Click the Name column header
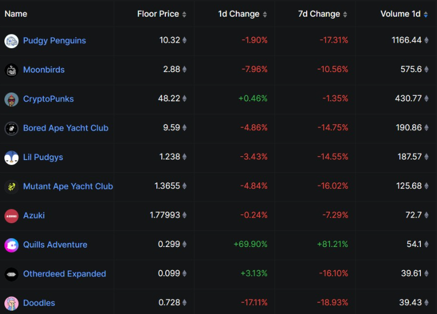Viewport: 437px width, 314px height. [16, 14]
